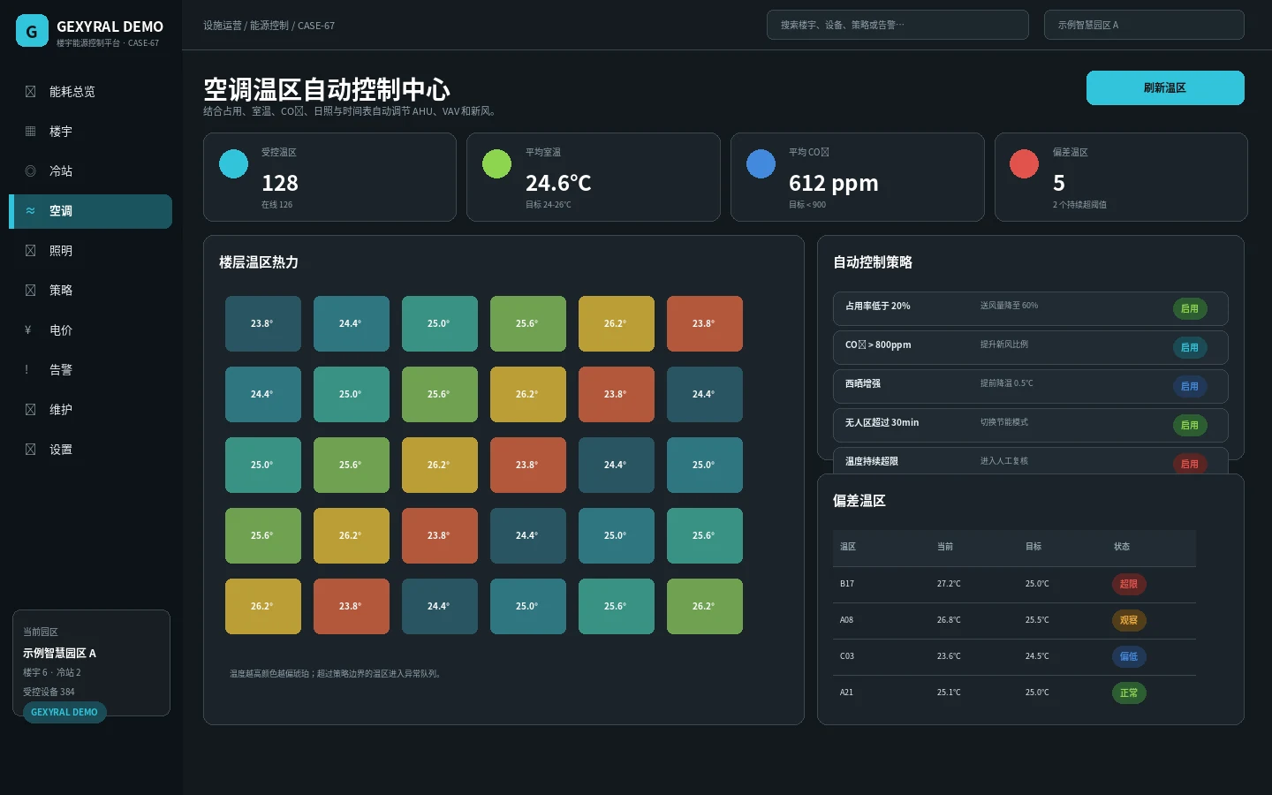This screenshot has height=795, width=1272.
Task: Open 电价 via the ¥ icon
Action: (x=28, y=330)
